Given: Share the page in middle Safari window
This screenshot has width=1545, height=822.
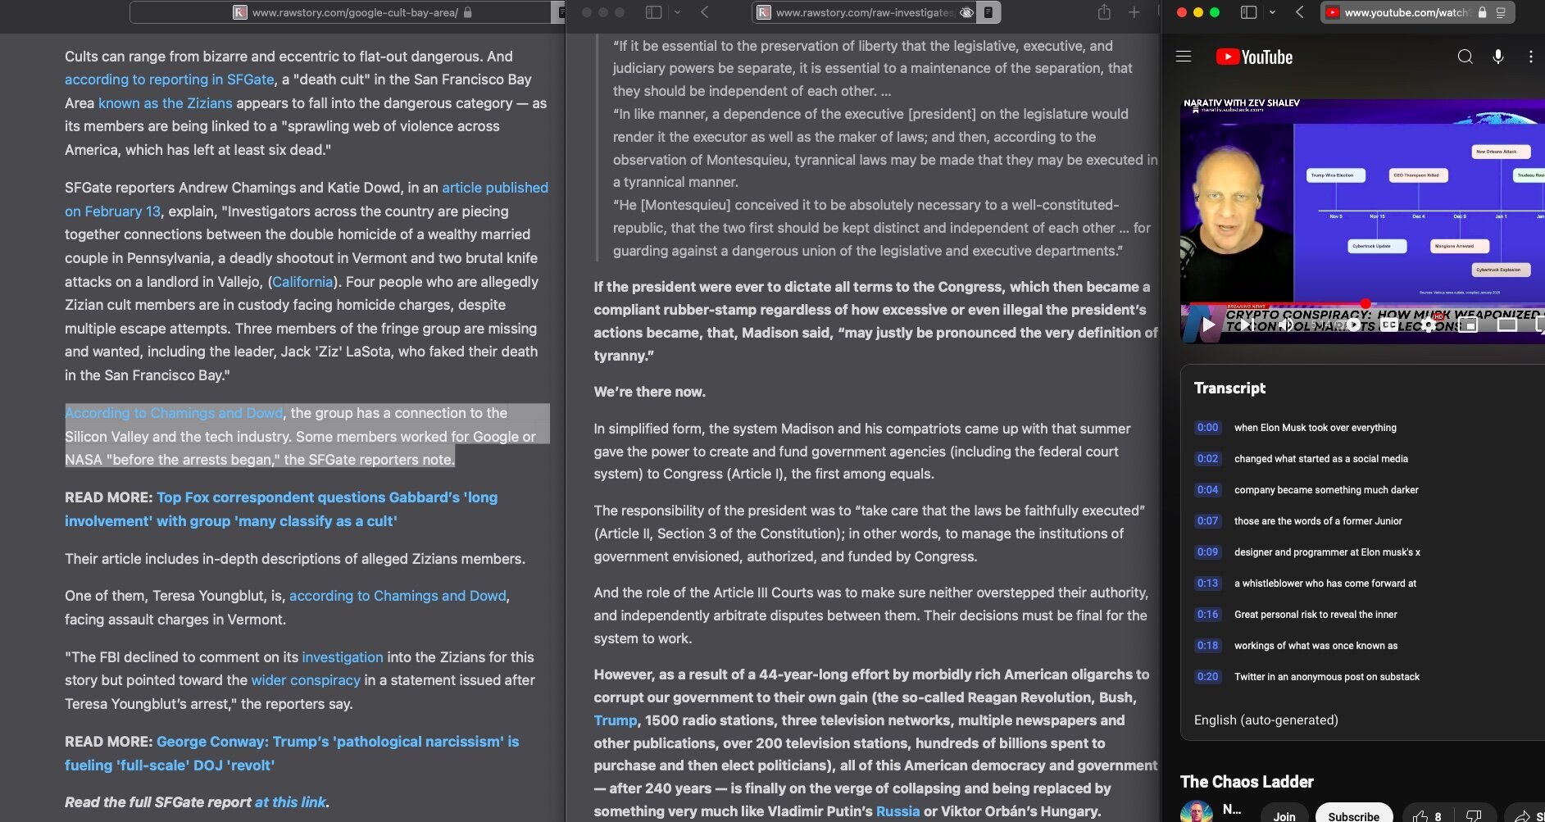Looking at the screenshot, I should point(1104,12).
